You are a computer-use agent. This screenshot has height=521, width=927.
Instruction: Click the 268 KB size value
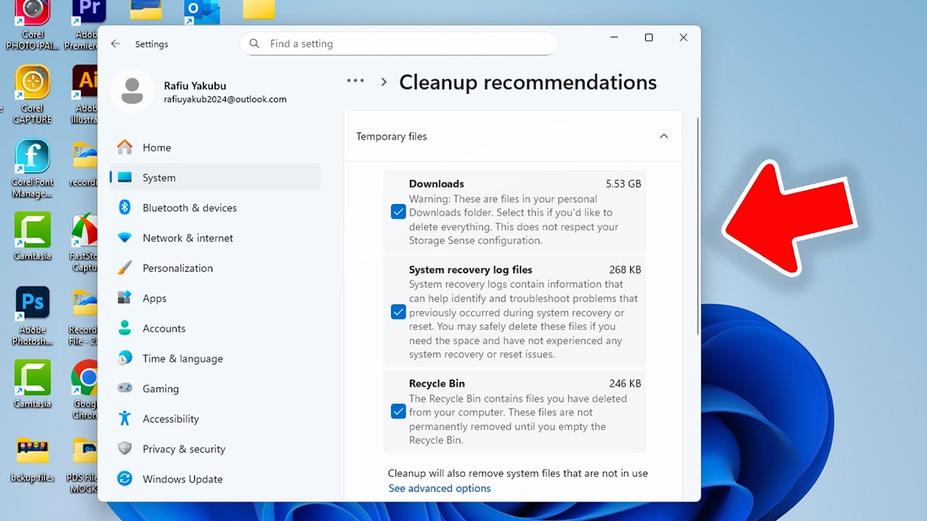click(x=625, y=270)
